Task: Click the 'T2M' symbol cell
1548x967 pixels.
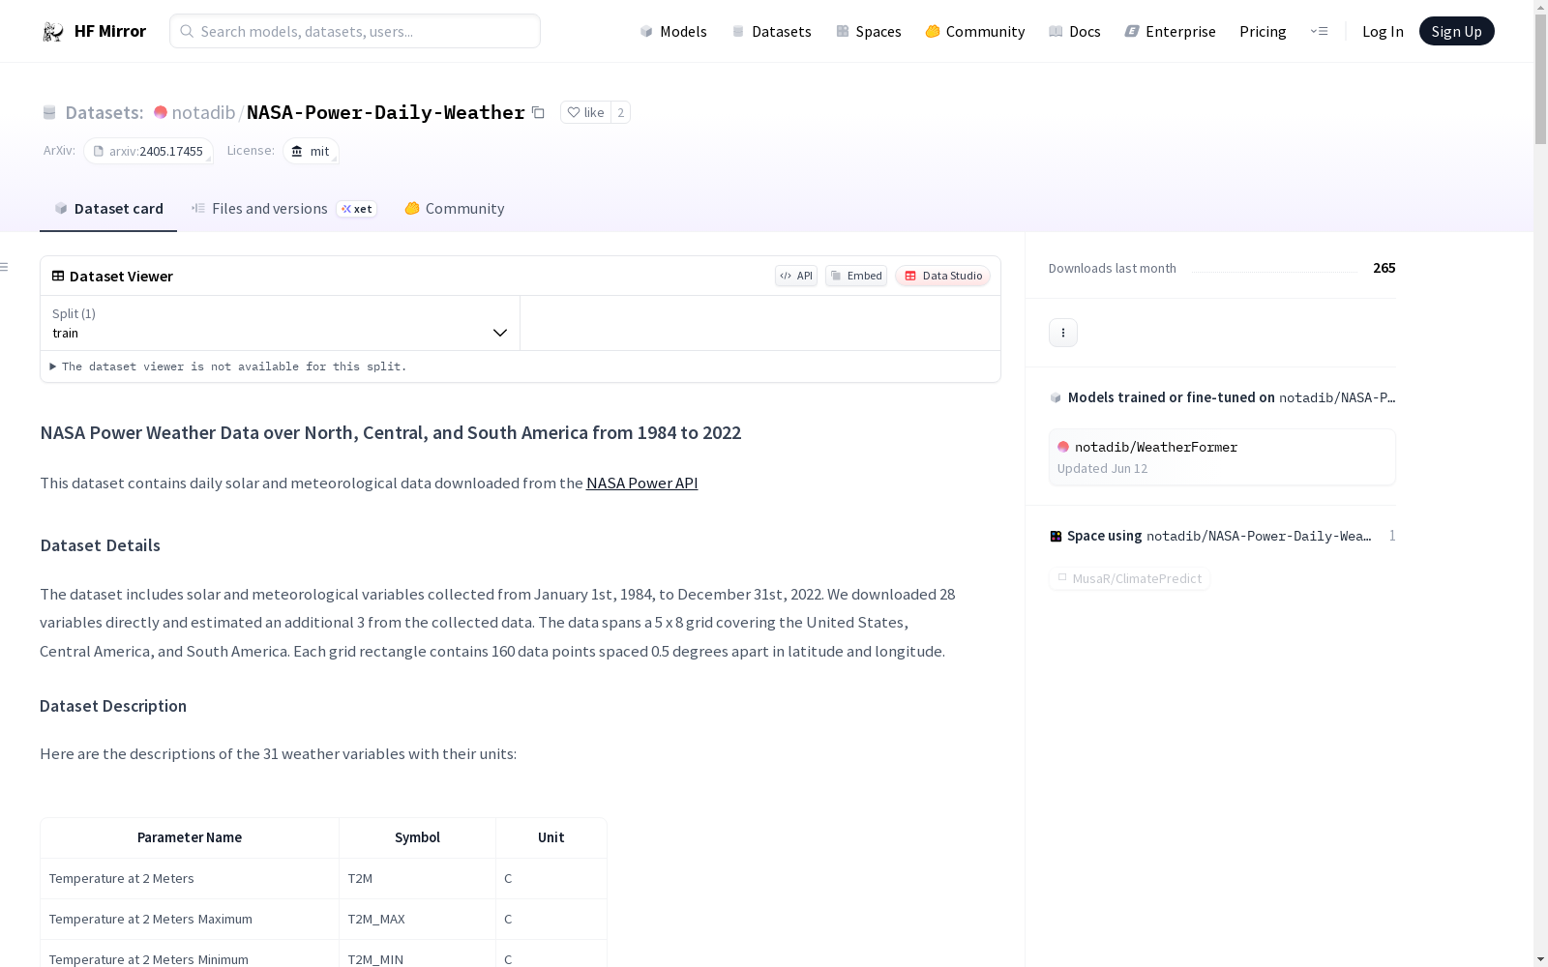Action: (418, 878)
